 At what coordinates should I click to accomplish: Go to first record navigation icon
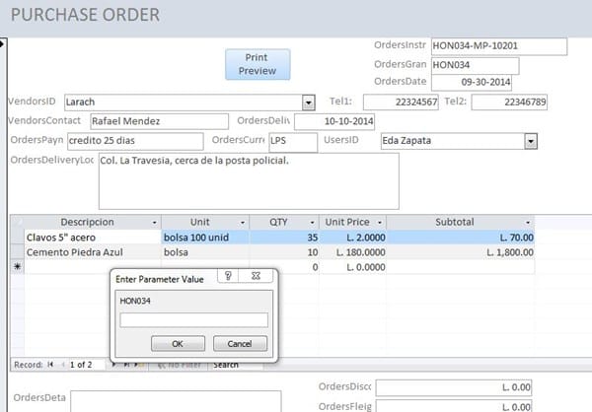click(x=50, y=365)
